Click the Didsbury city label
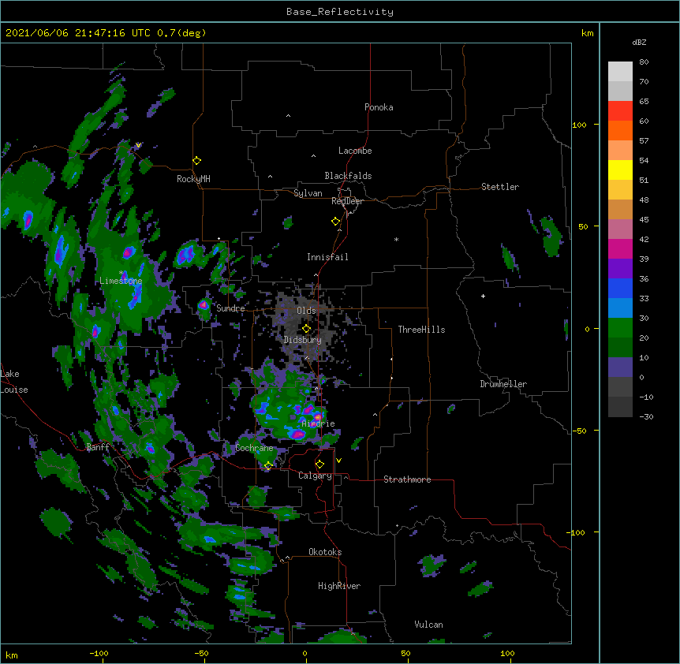The width and height of the screenshot is (680, 664). coord(303,340)
